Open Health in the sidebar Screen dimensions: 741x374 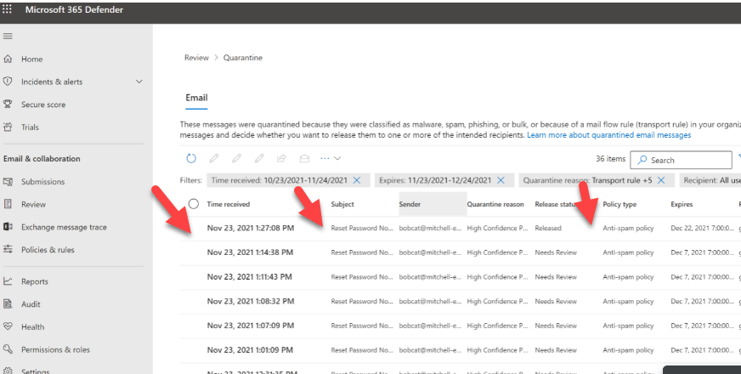[32, 327]
